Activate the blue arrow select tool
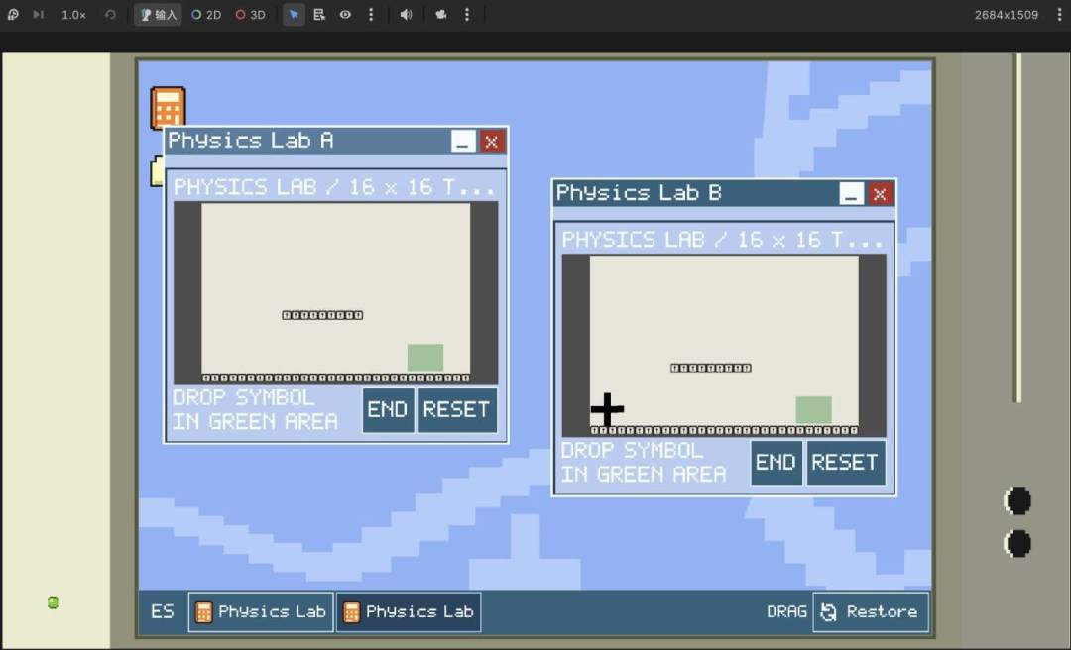Viewport: 1071px width, 650px height. pos(294,14)
